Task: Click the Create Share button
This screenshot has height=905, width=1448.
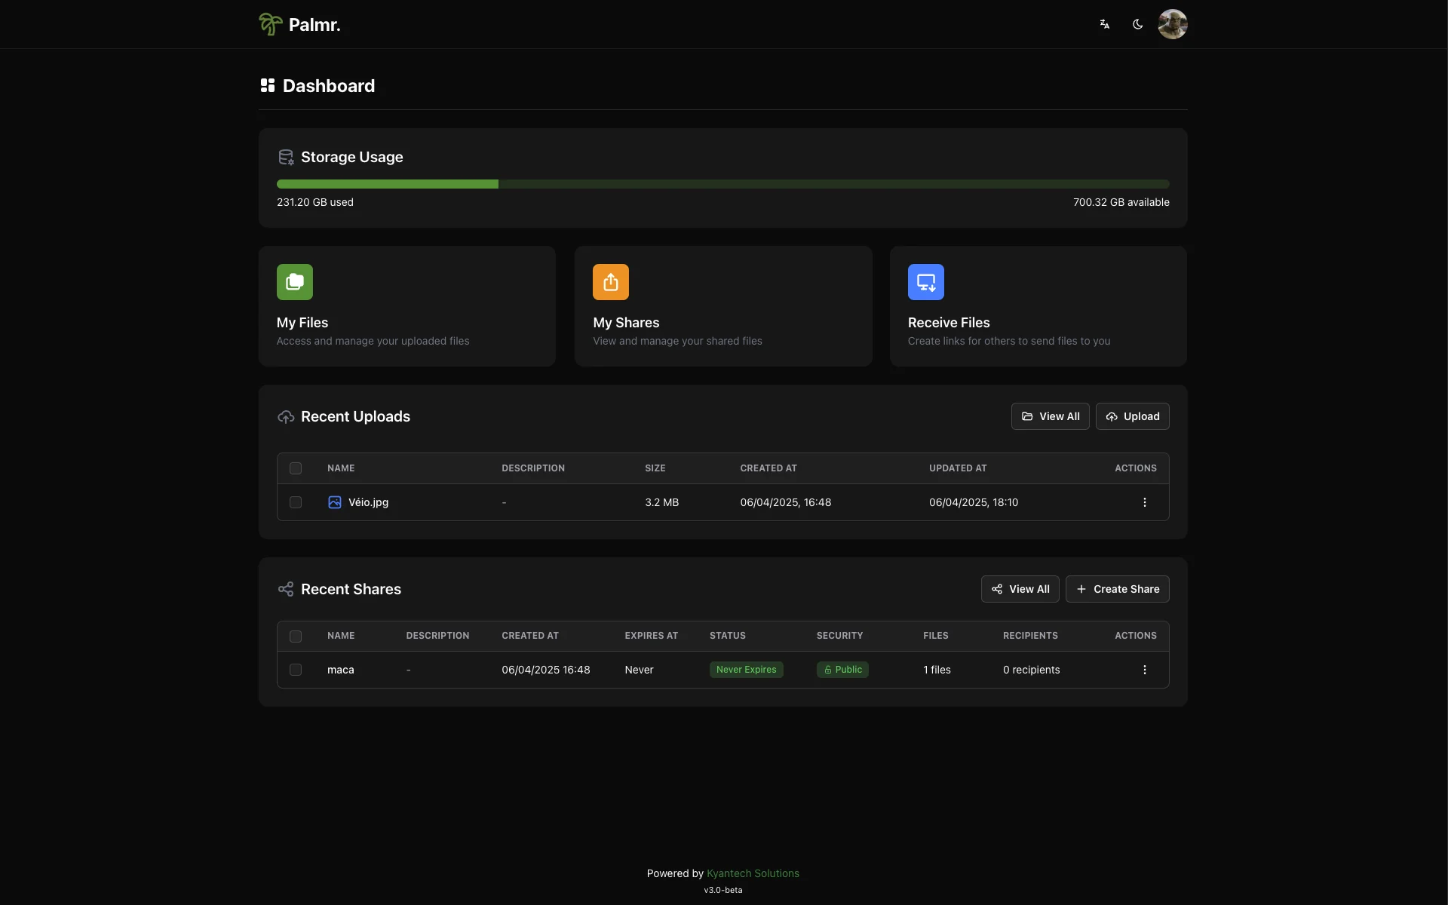Action: (x=1118, y=589)
